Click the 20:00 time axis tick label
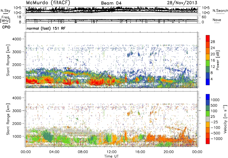The height and width of the screenshot is (158, 228). click(x=169, y=152)
